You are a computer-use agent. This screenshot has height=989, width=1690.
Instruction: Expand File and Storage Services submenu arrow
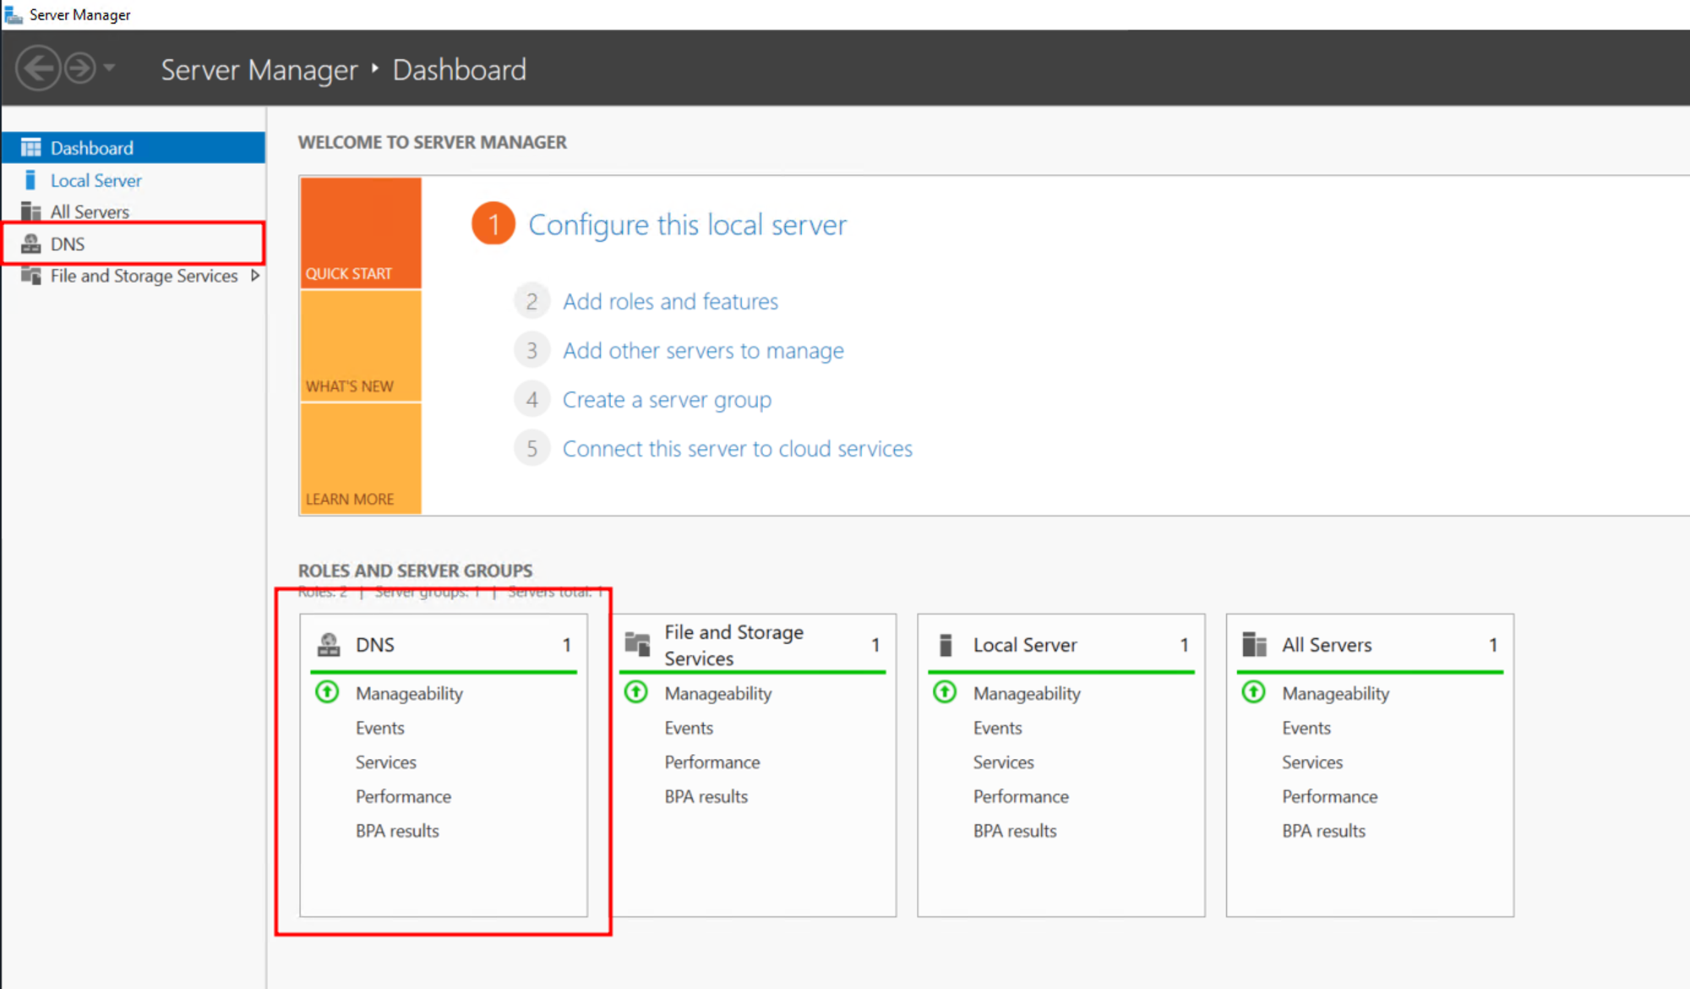(254, 276)
